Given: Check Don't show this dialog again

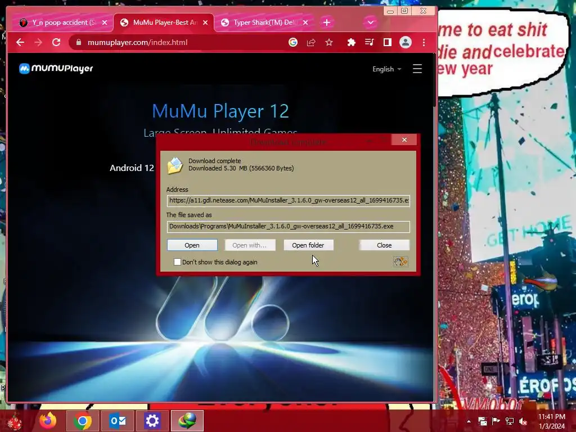Looking at the screenshot, I should click(x=177, y=262).
